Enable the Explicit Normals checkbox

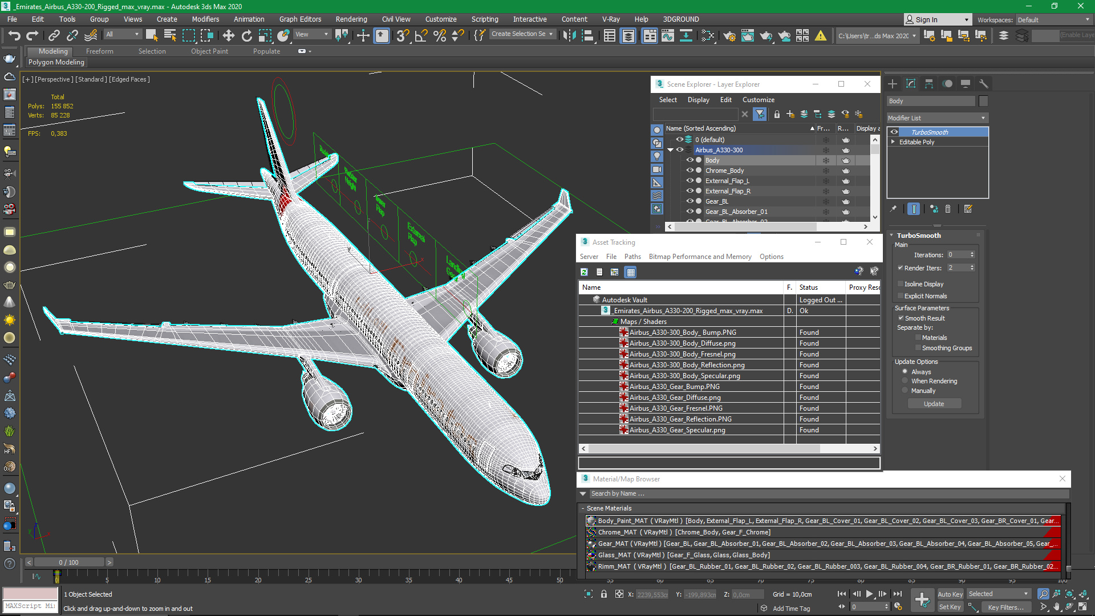[901, 296]
